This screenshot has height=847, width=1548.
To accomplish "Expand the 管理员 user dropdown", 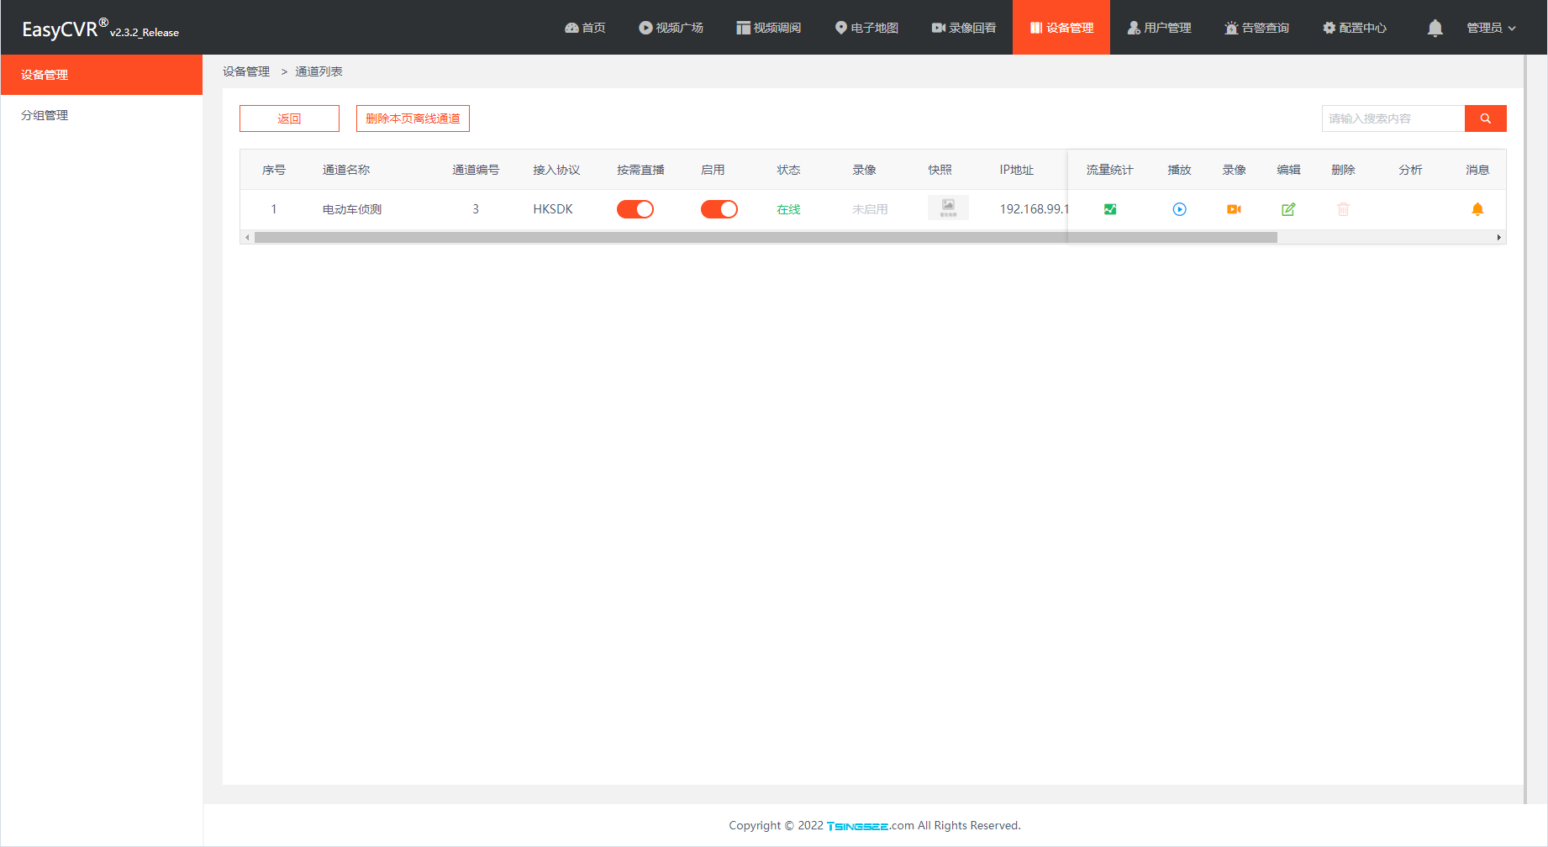I will (x=1491, y=28).
